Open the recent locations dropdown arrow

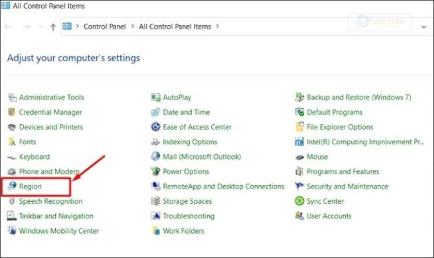tap(41, 27)
